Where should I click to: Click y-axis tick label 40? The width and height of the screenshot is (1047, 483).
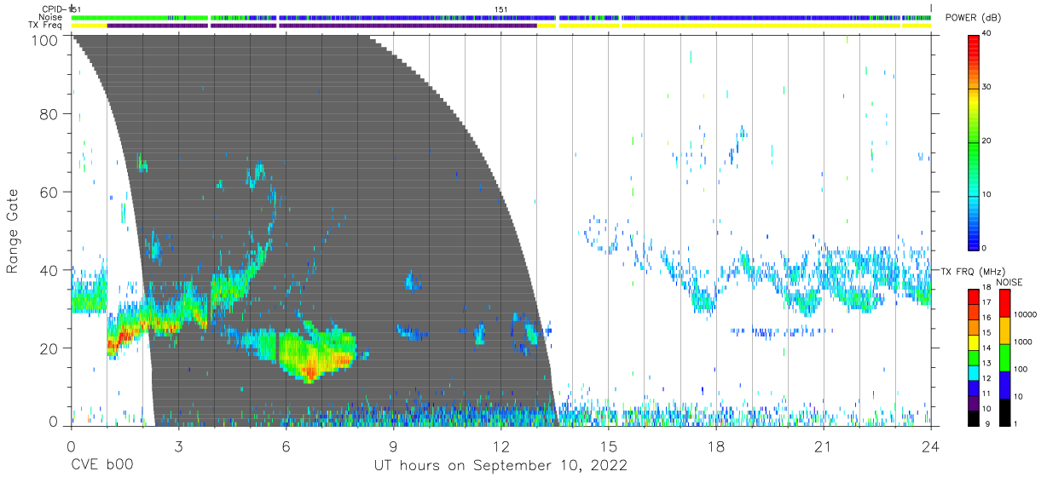point(49,270)
